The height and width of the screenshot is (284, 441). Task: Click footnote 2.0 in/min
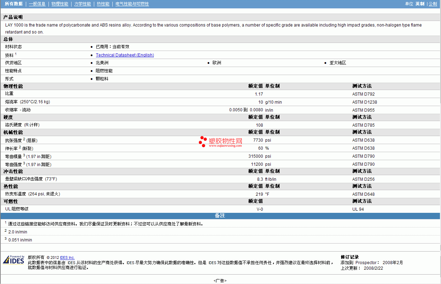[x=17, y=232]
